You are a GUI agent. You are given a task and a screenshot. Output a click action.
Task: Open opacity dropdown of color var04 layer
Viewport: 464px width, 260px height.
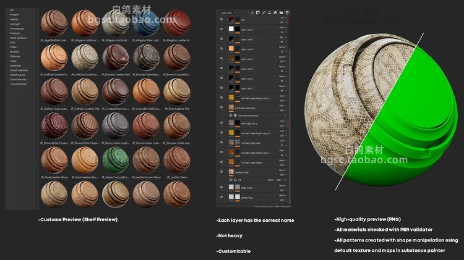tap(283, 62)
